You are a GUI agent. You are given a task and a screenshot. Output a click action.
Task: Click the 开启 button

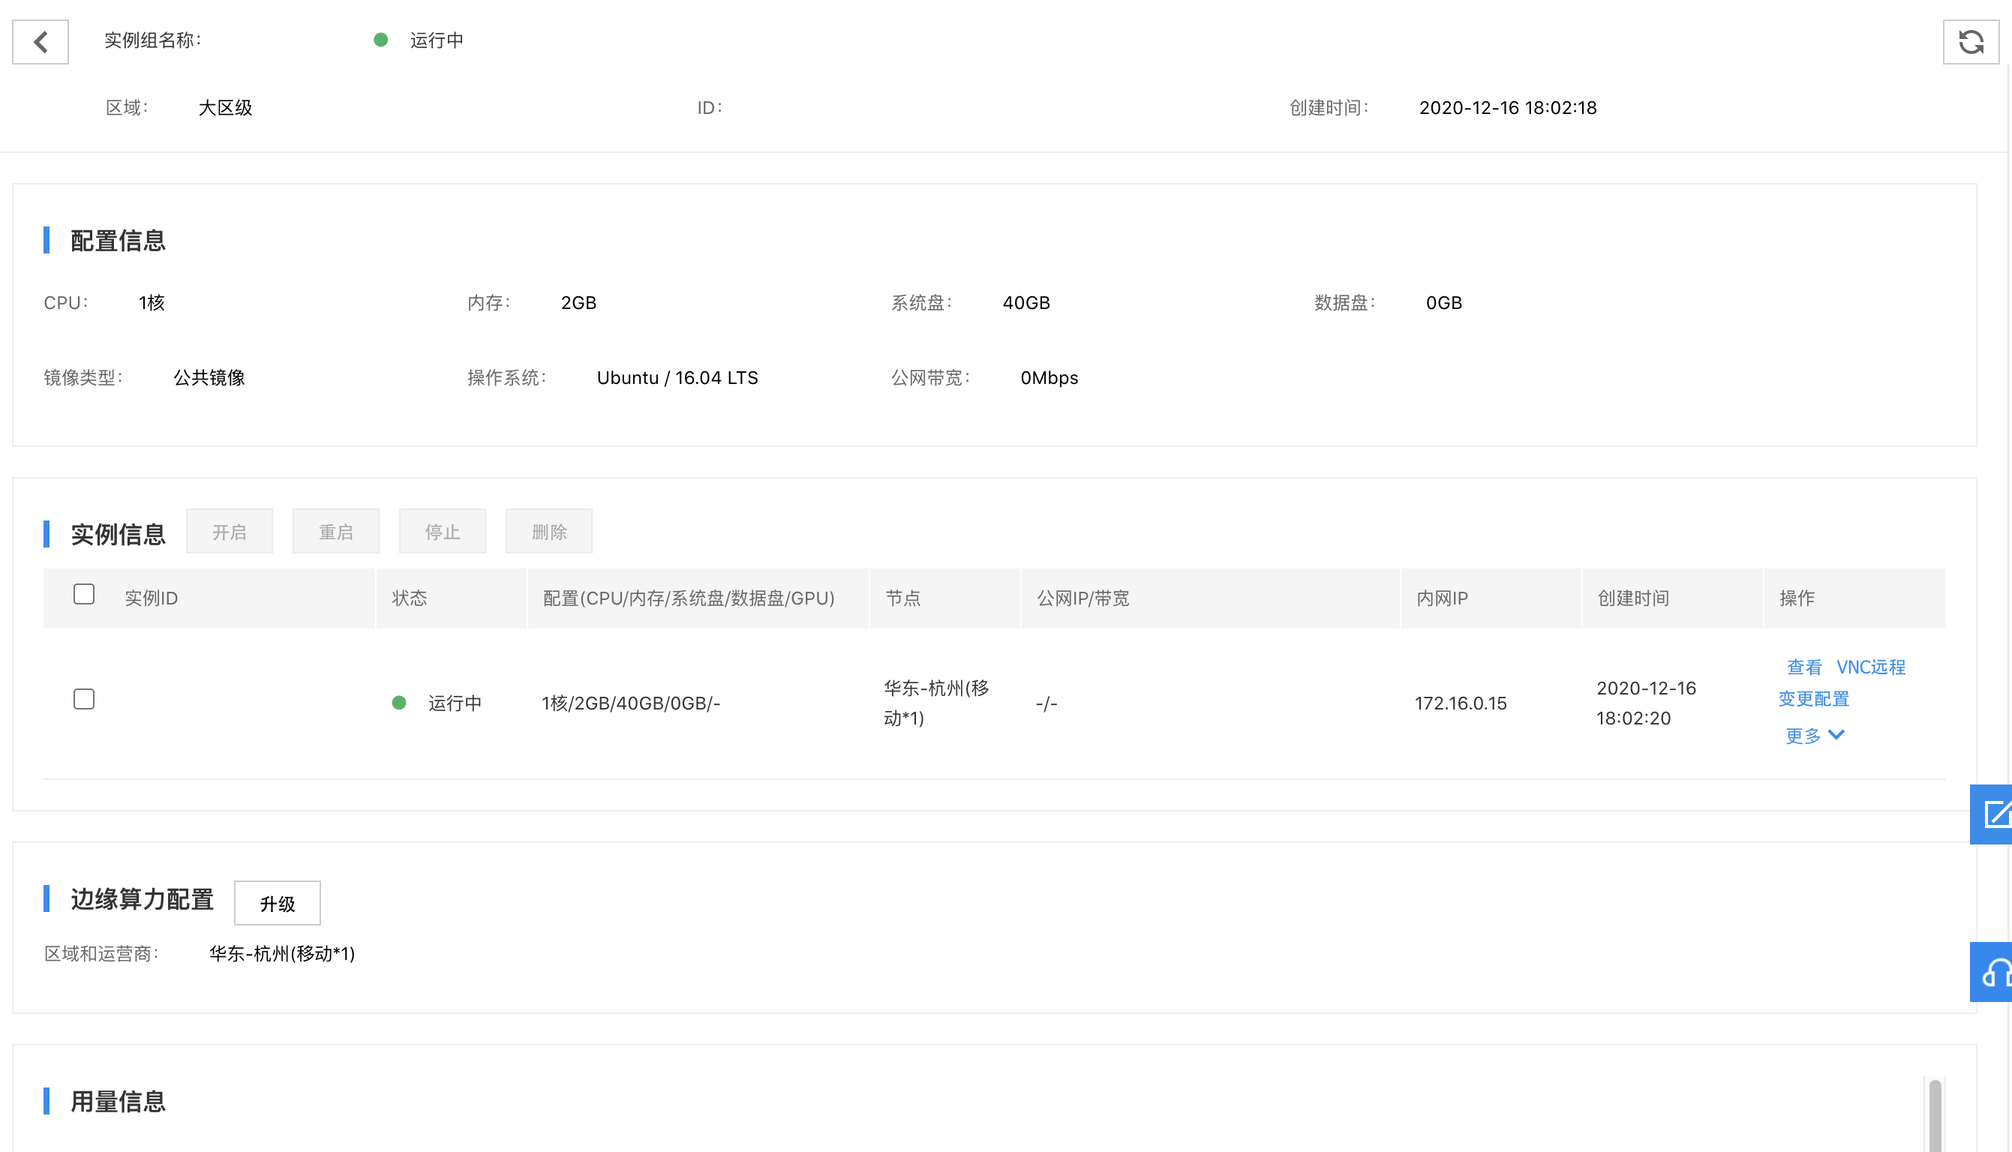pos(230,532)
